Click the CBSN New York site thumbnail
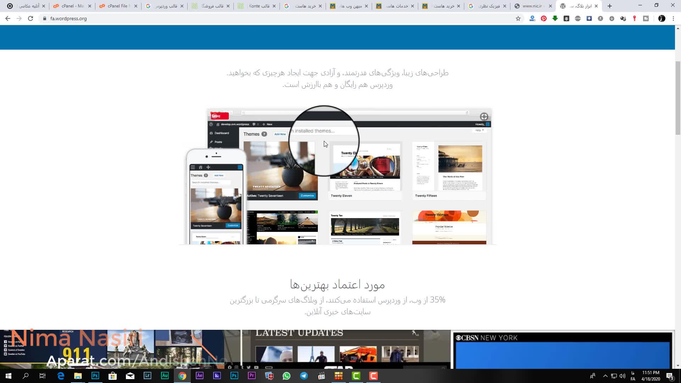This screenshot has width=681, height=383. click(563, 349)
